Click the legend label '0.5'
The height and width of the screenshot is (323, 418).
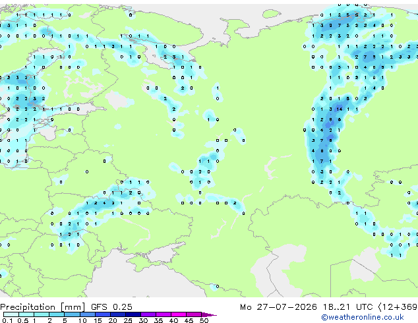pos(23,320)
